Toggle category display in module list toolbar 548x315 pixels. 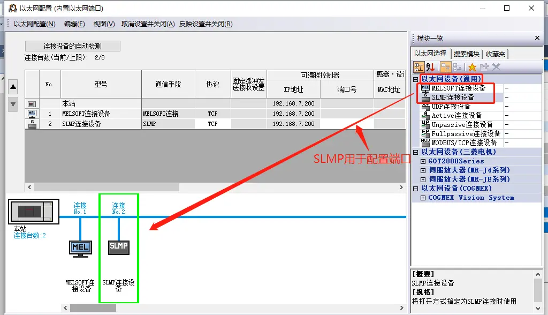coord(418,67)
